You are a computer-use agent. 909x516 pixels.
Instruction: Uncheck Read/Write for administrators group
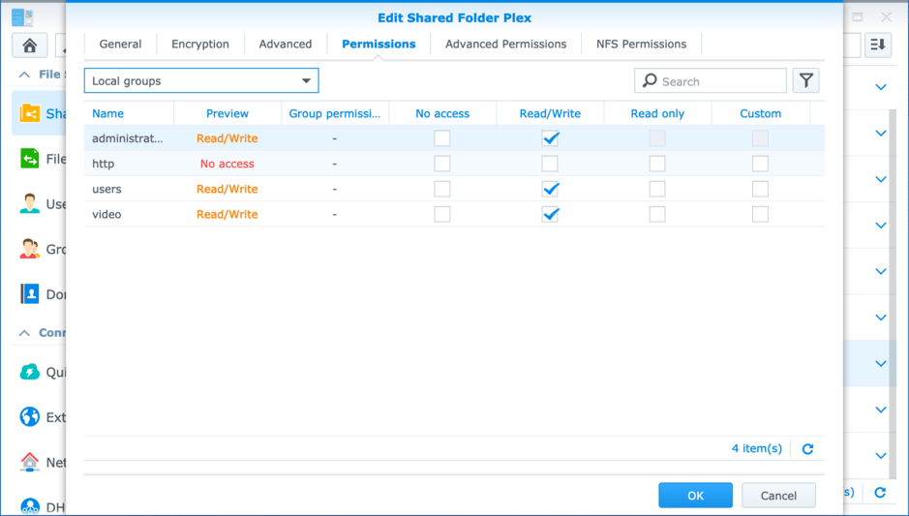550,138
